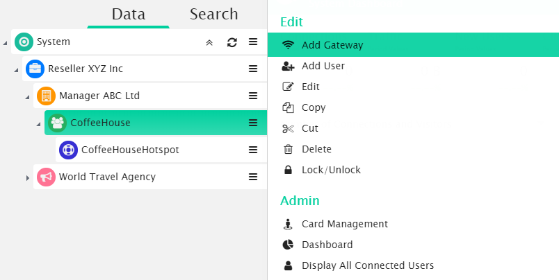Select the Data tab

[x=129, y=14]
